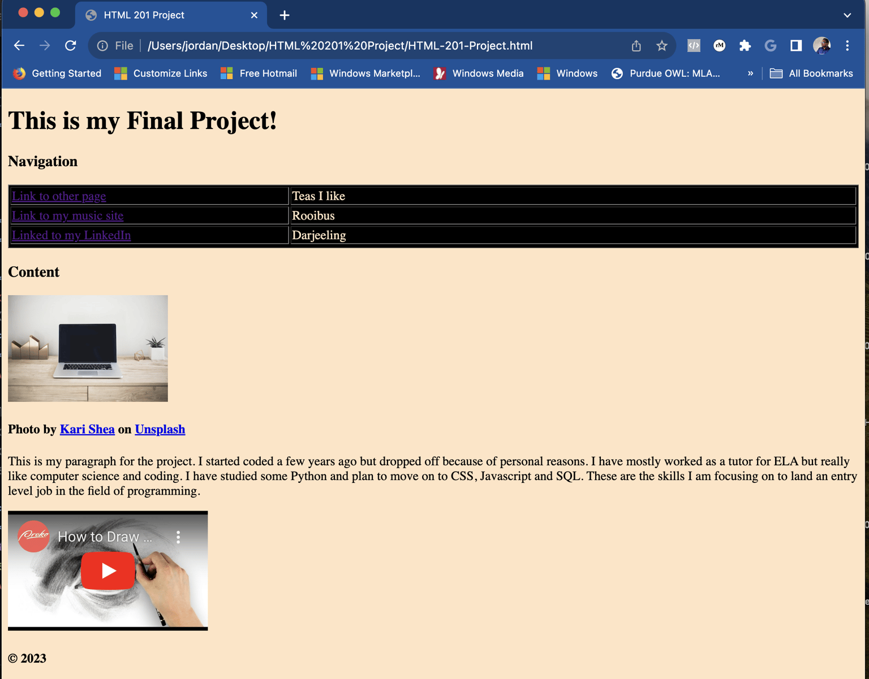Open the Free Hotmail bookmark

[x=259, y=73]
